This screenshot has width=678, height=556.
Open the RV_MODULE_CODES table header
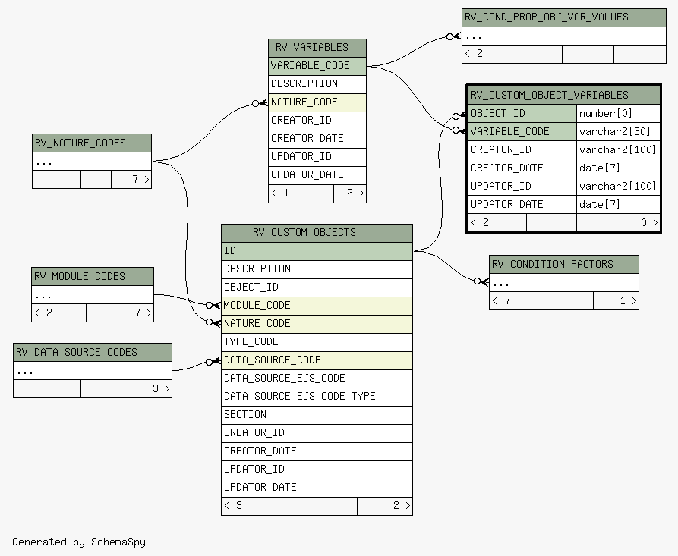tap(93, 277)
